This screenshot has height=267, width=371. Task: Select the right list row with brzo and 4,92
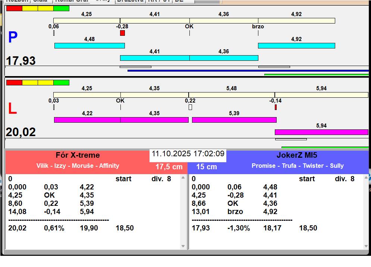(235, 211)
